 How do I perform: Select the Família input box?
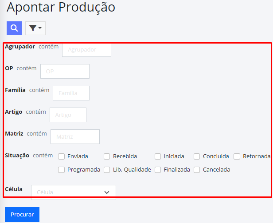[x=71, y=93]
